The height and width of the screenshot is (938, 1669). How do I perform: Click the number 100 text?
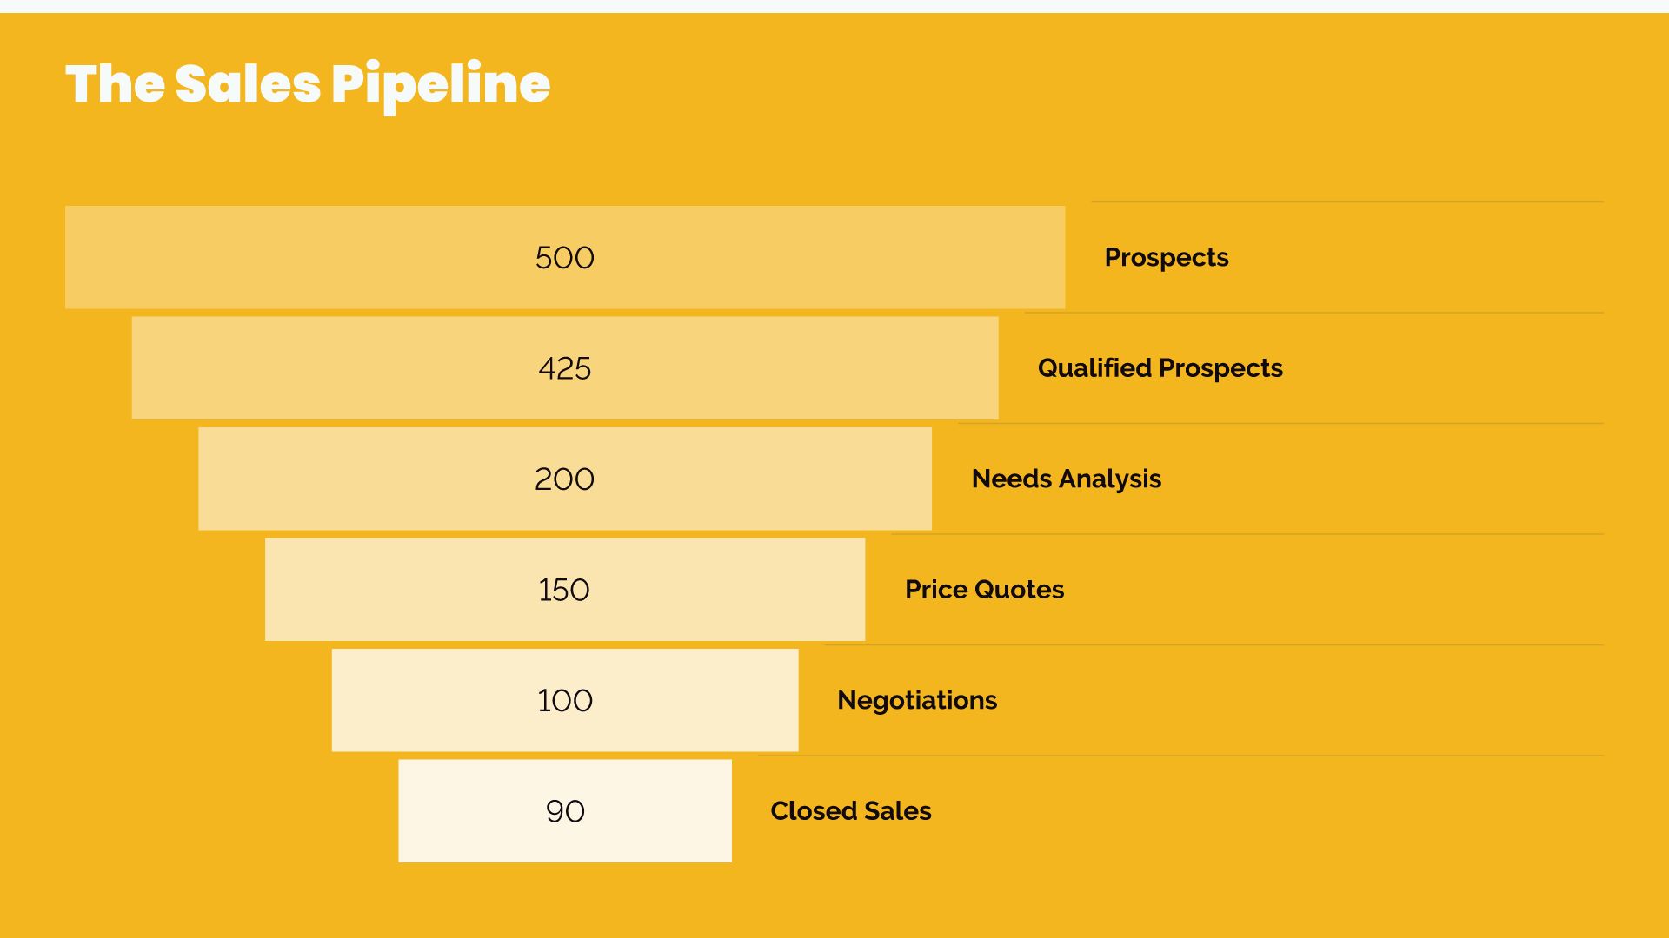click(565, 701)
